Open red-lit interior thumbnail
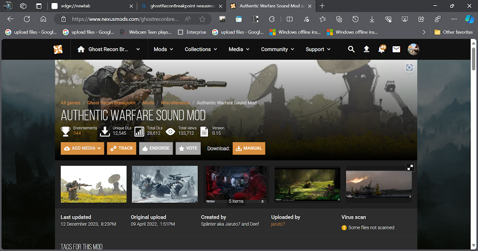 coord(236,184)
